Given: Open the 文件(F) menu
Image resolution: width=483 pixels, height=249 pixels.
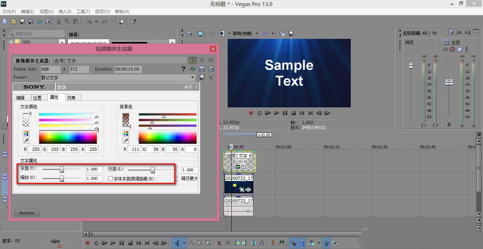Looking at the screenshot, I should coord(9,12).
